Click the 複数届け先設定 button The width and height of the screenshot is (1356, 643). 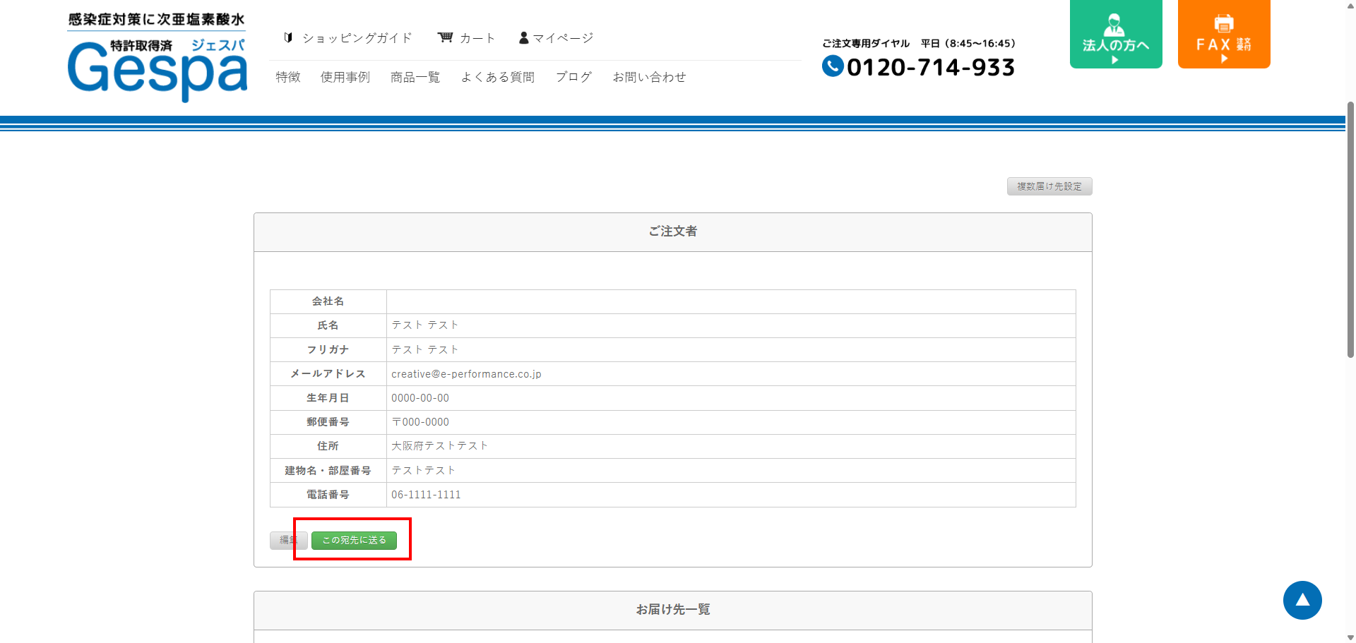click(1049, 186)
